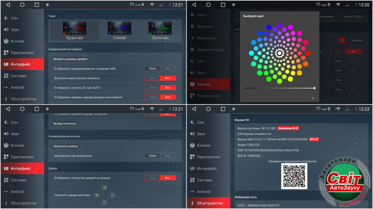Open the Сеть globe icon in sidebar
Image resolution: width=373 pixels, height=209 pixels.
pos(192,15)
